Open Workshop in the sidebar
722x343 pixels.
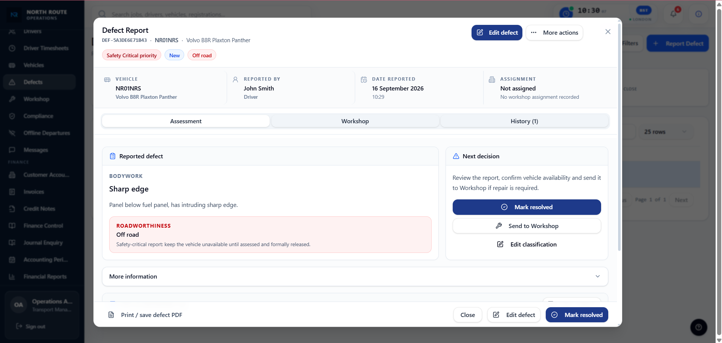point(39,99)
